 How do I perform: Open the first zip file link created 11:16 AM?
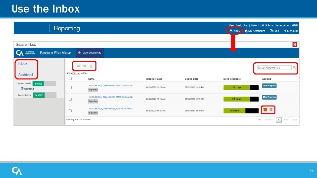tap(111, 85)
